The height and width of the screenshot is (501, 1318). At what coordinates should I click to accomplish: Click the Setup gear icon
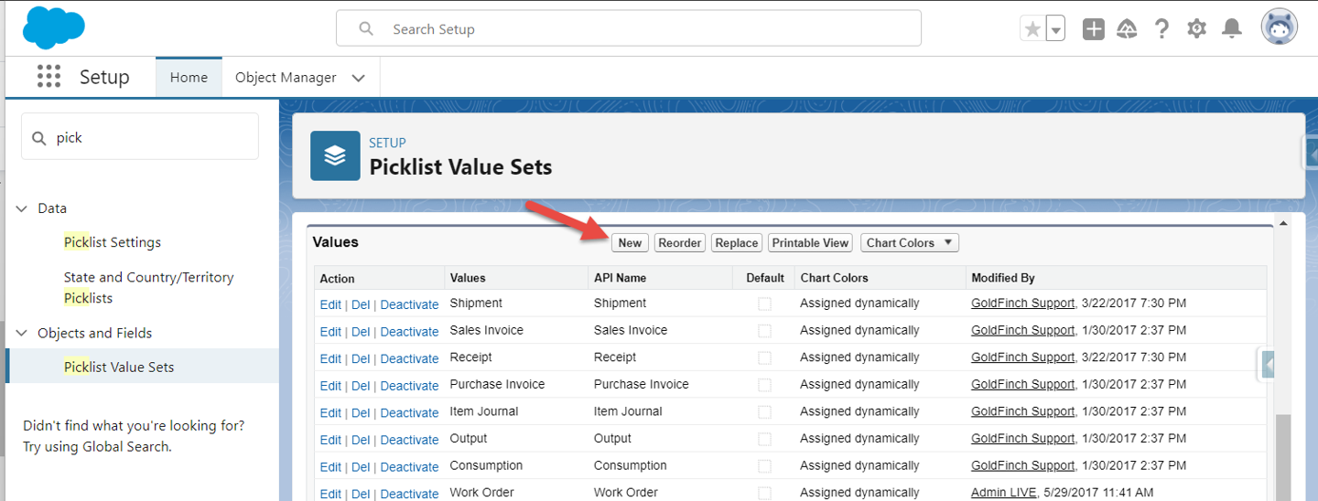[1196, 29]
